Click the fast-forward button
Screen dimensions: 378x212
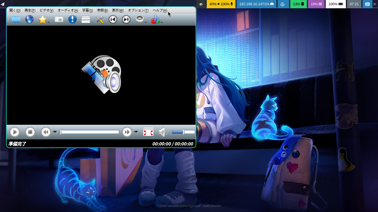coord(127,132)
